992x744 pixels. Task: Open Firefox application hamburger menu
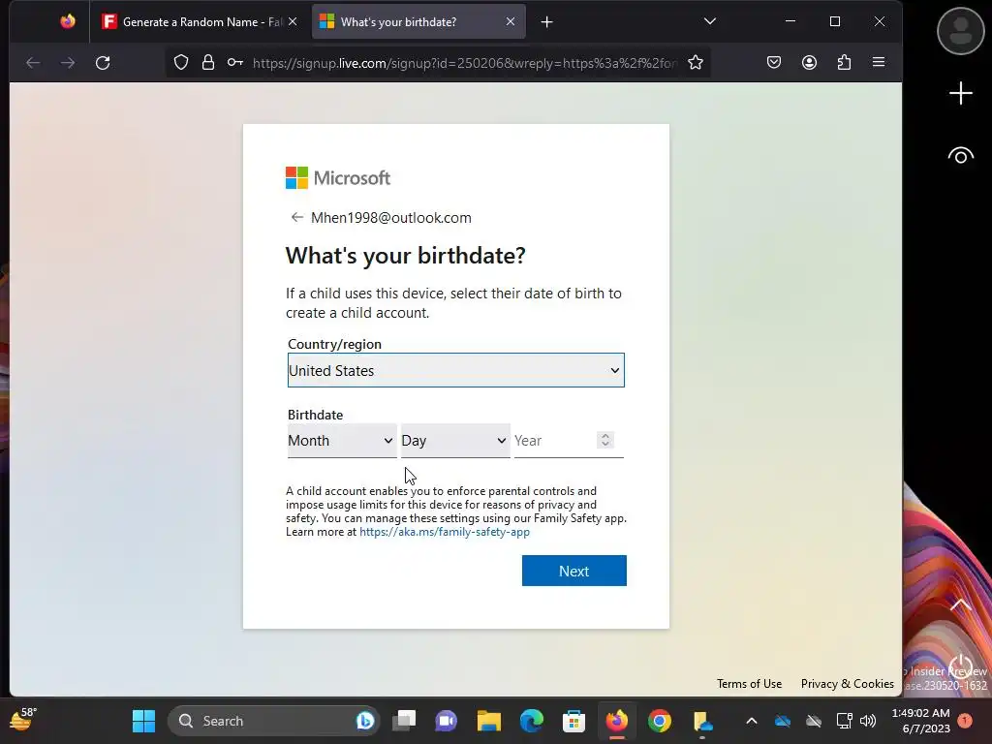[x=879, y=62]
